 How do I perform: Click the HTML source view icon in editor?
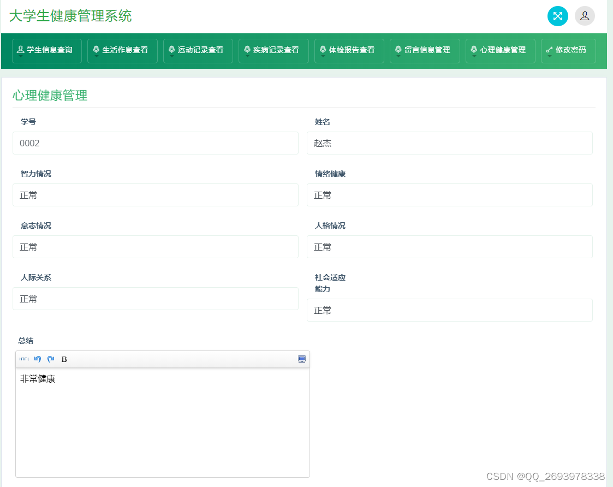[23, 359]
